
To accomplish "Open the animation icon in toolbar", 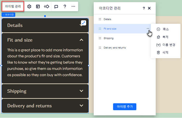I will pos(47,7).
